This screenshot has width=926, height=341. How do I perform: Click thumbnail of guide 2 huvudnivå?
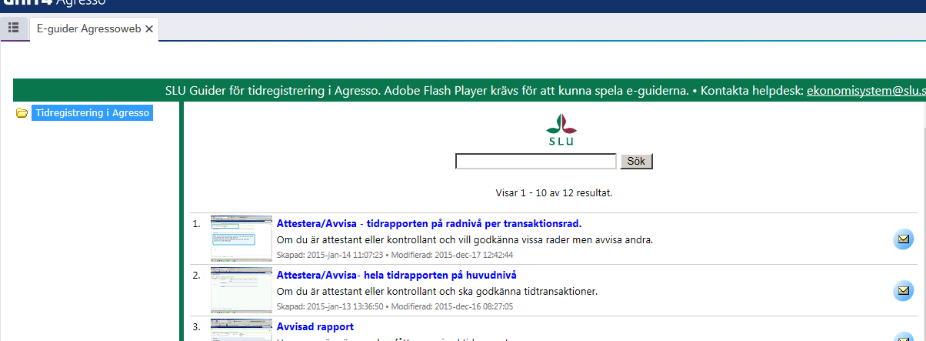241,290
